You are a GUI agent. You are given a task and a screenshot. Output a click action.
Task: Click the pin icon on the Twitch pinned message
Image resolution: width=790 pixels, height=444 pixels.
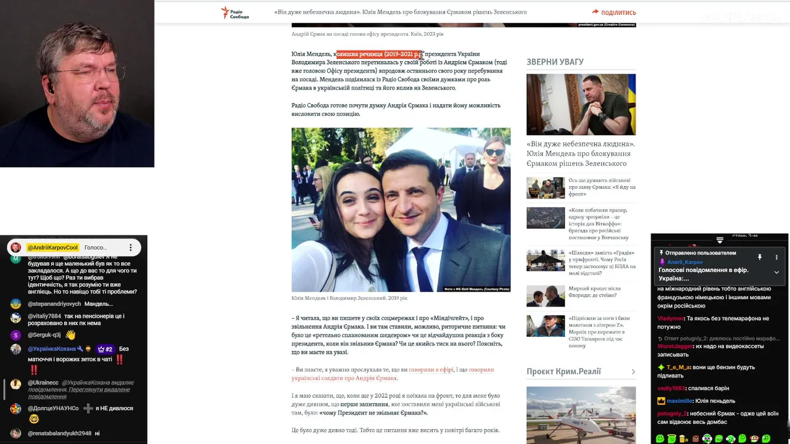click(x=760, y=257)
